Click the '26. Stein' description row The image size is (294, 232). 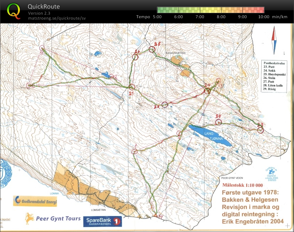[x=269, y=78]
